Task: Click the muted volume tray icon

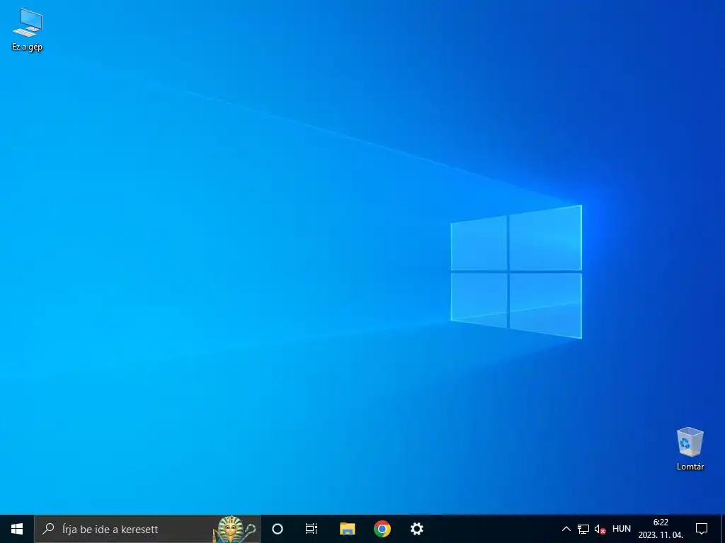Action: coord(600,529)
